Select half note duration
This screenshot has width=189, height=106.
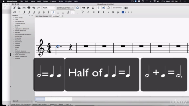point(53,12)
